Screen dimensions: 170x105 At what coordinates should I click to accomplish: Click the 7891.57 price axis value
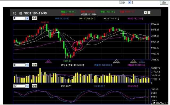point(155,36)
